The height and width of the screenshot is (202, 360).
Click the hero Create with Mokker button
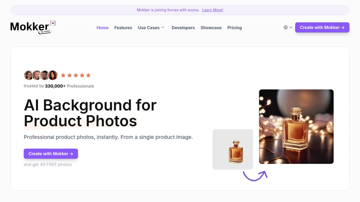point(51,154)
